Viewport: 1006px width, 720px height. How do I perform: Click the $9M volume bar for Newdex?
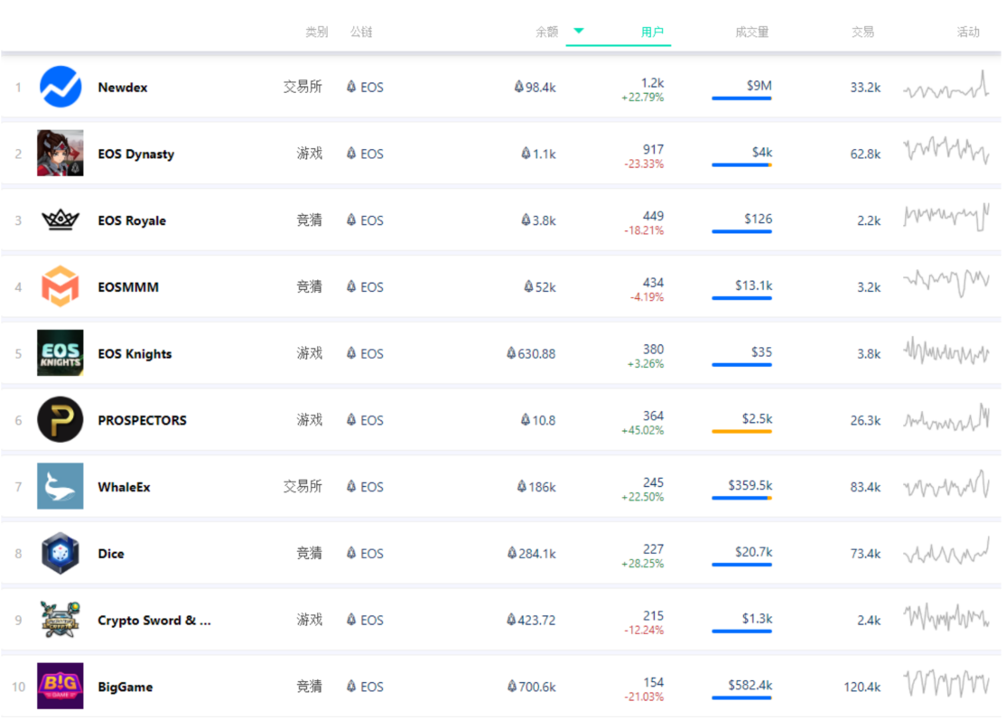tap(741, 98)
